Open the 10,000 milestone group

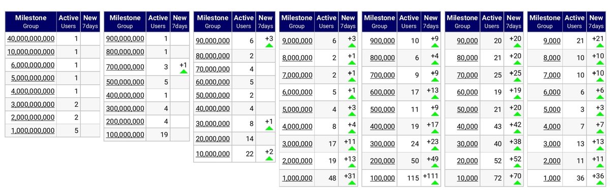point(468,178)
